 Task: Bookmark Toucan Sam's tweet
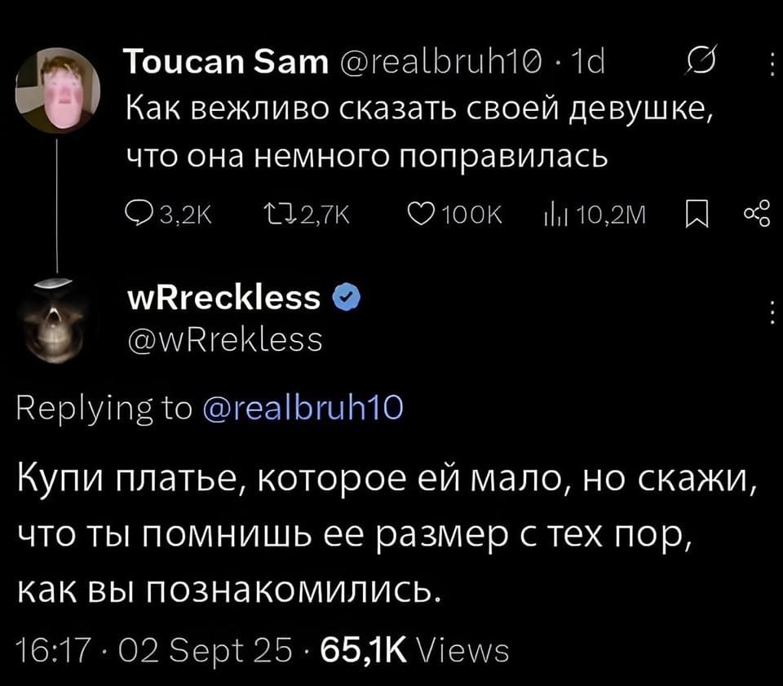coord(697,214)
